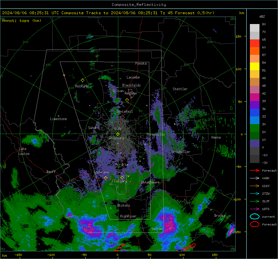
Task: Click the 'Annot: tops (km)' annotation text
Action: coord(22,21)
